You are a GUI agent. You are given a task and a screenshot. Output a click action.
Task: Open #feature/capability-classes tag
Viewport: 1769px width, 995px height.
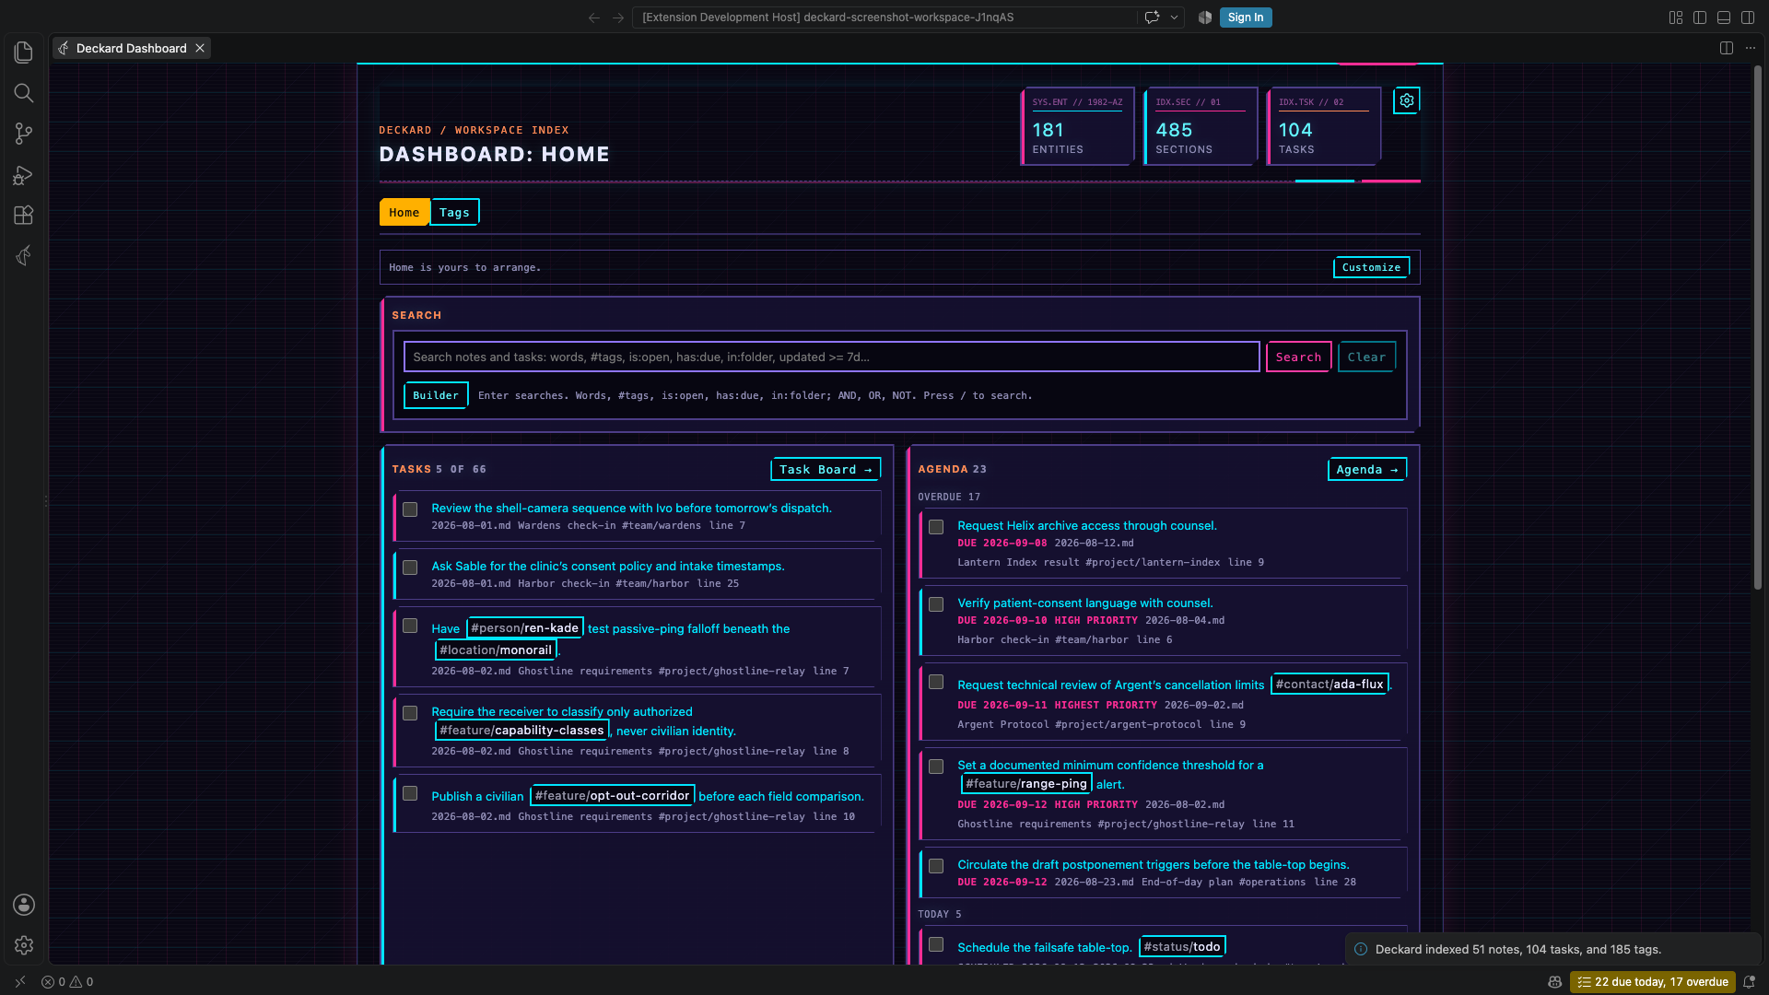coord(521,731)
